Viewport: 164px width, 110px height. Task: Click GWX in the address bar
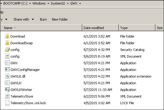[x=74, y=3]
